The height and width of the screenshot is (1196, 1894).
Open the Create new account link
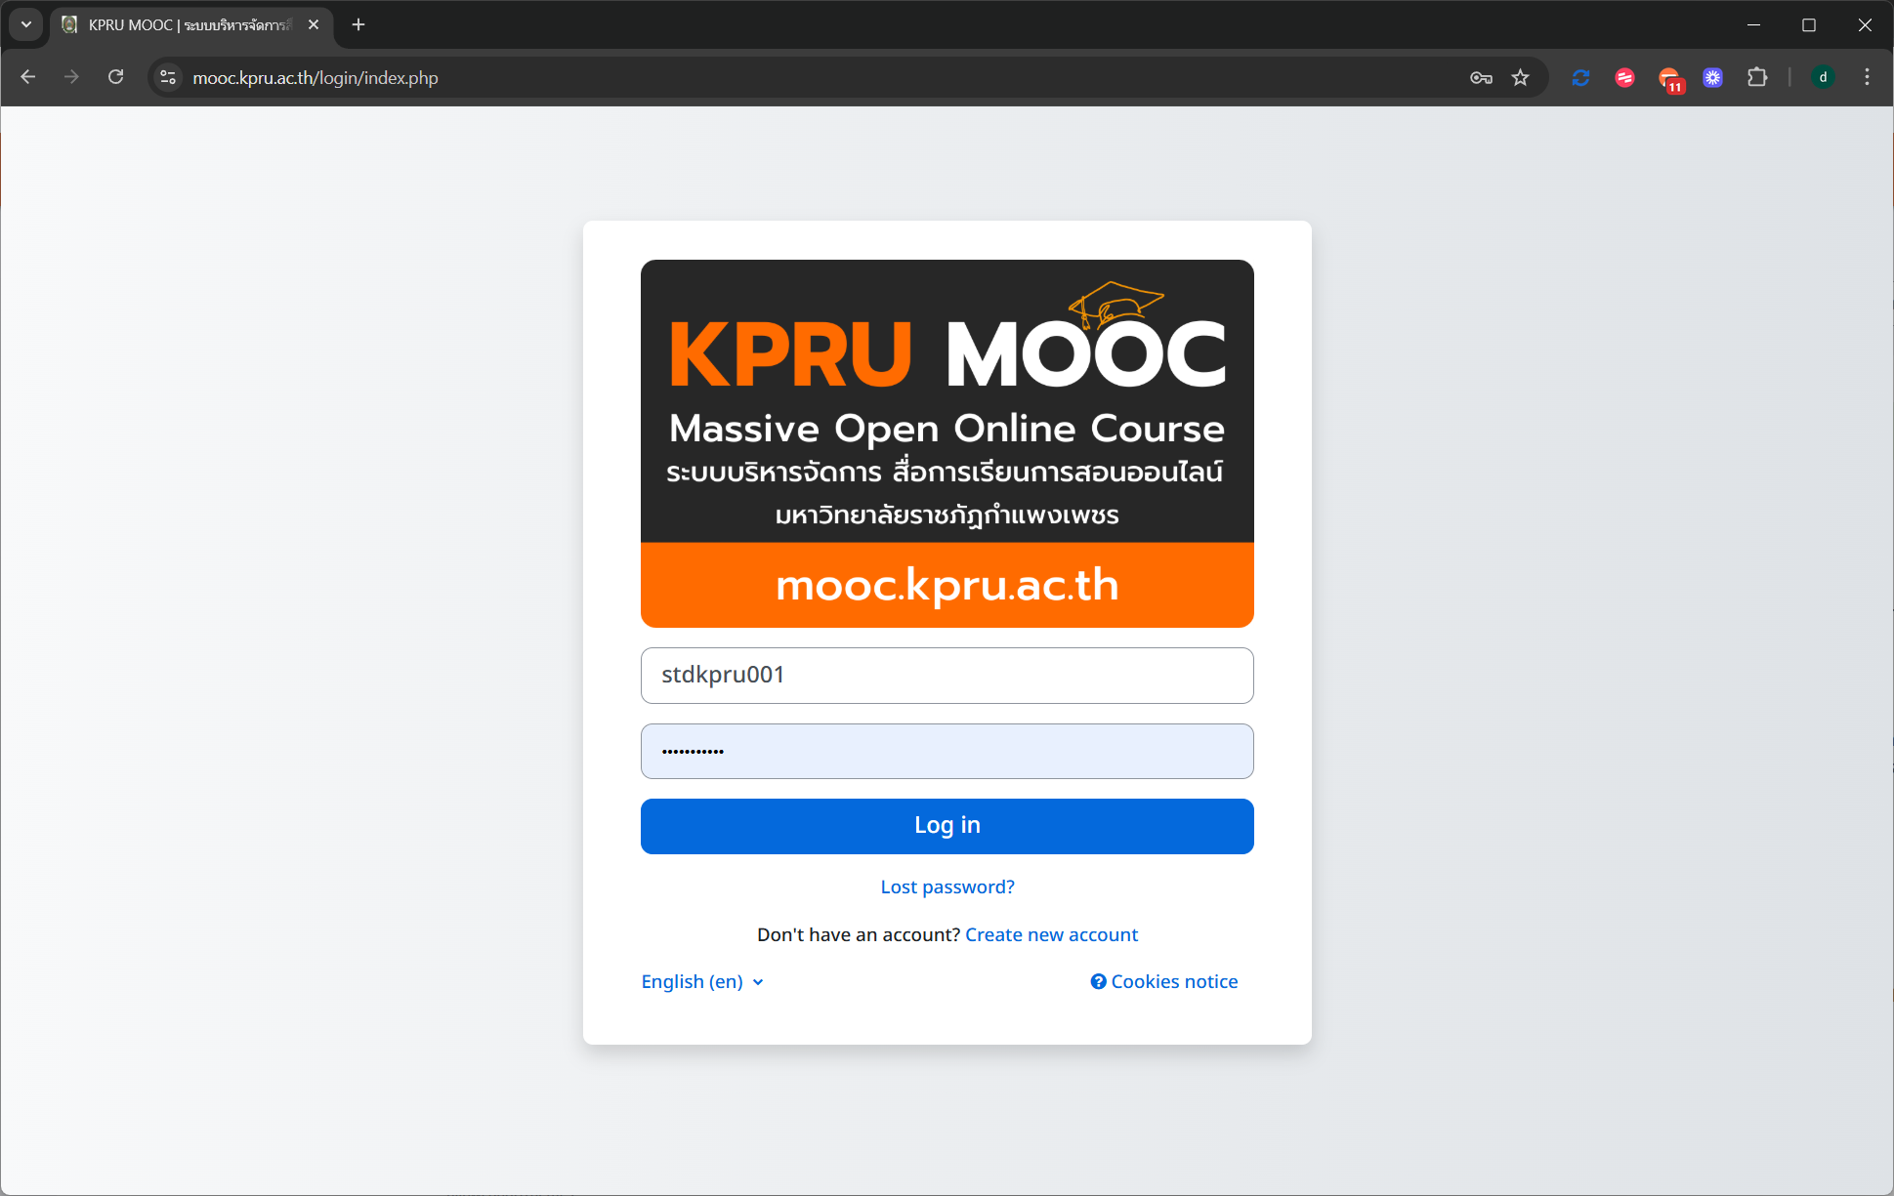coord(1051,934)
